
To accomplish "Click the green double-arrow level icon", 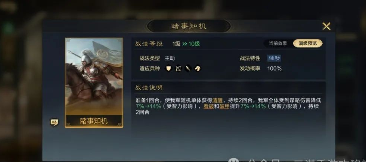I will (184, 44).
